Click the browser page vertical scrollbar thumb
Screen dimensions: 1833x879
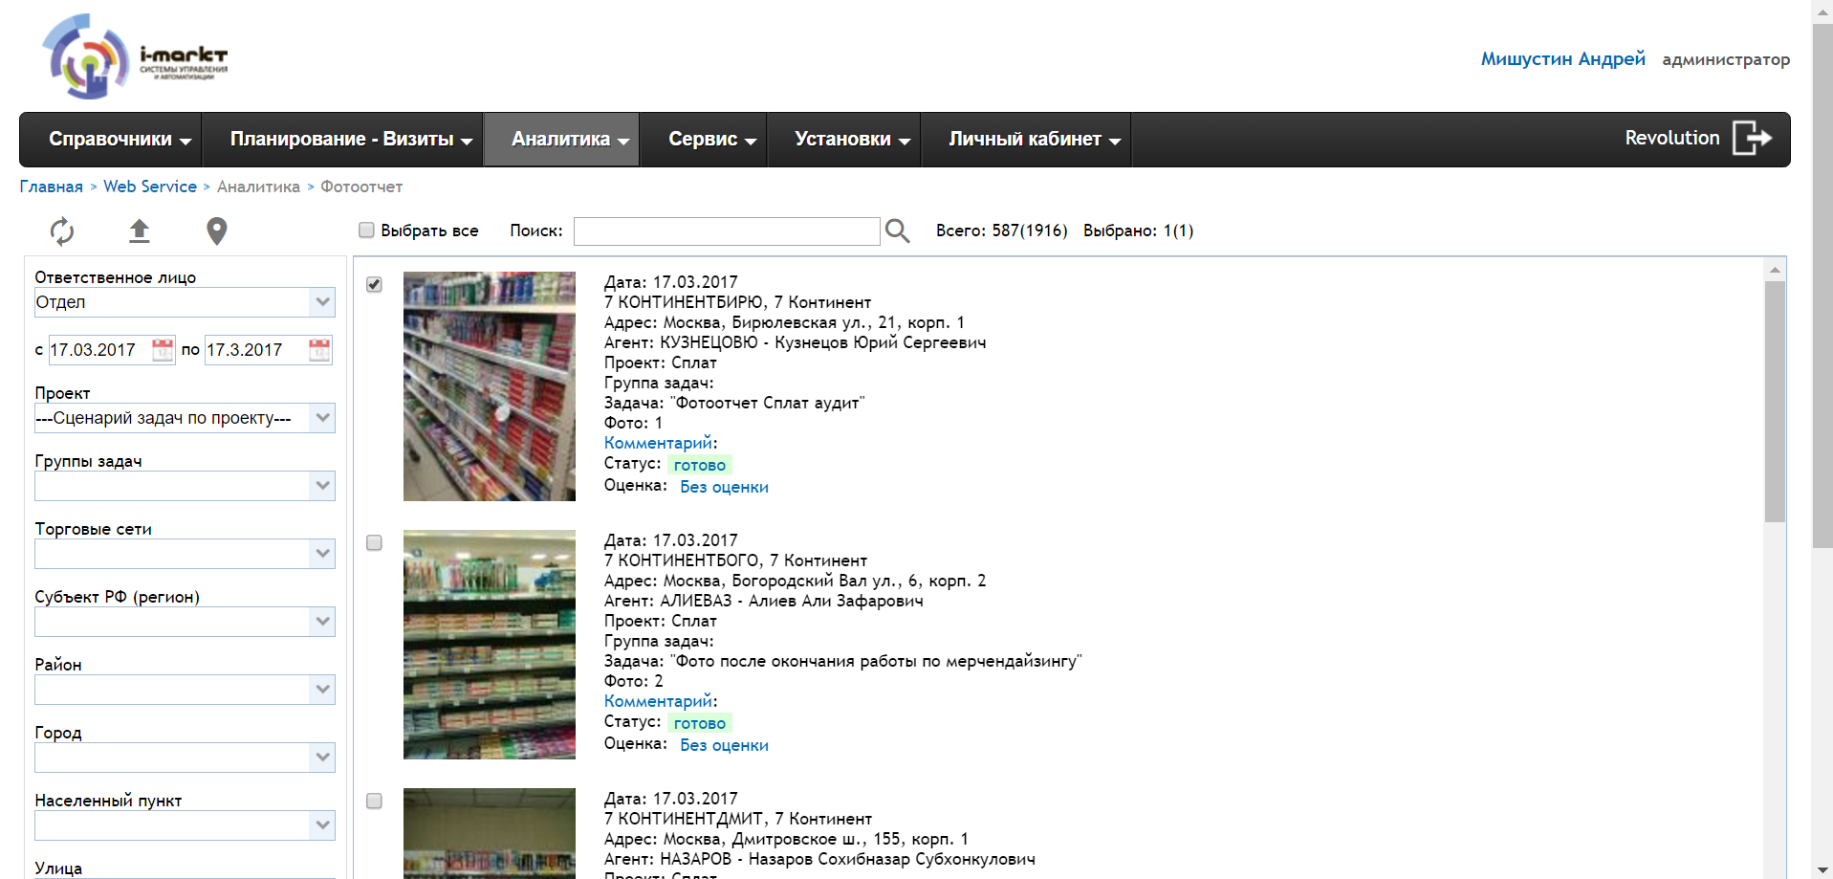1822,287
